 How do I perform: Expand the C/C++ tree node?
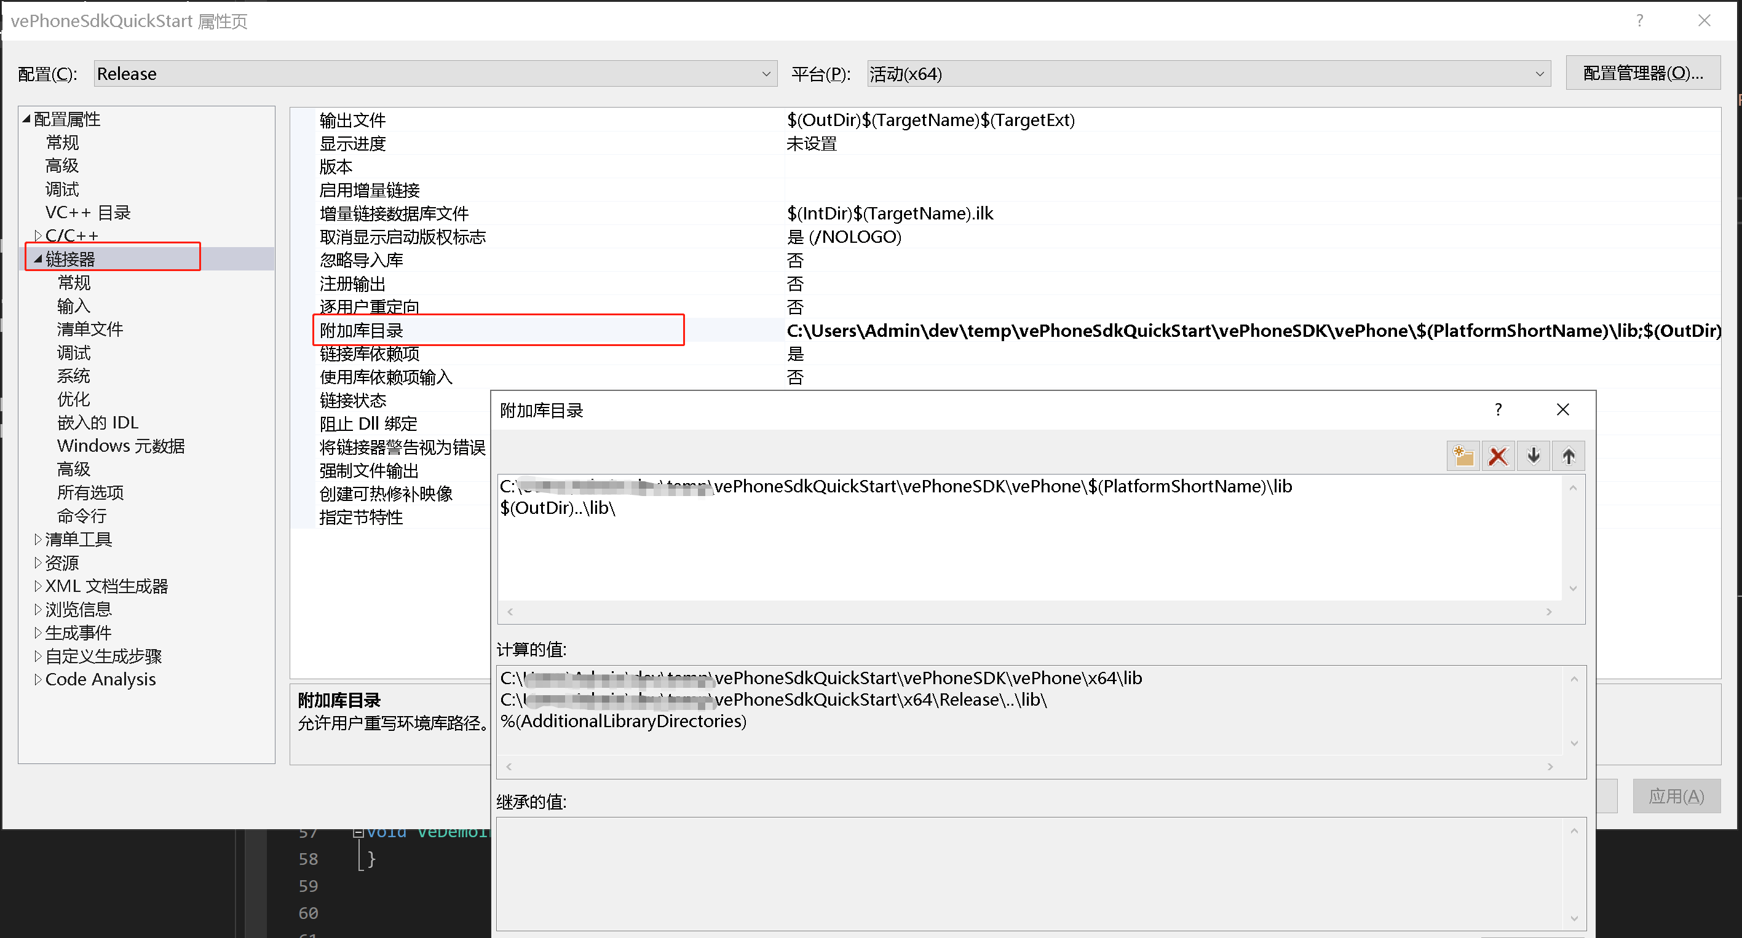point(38,236)
